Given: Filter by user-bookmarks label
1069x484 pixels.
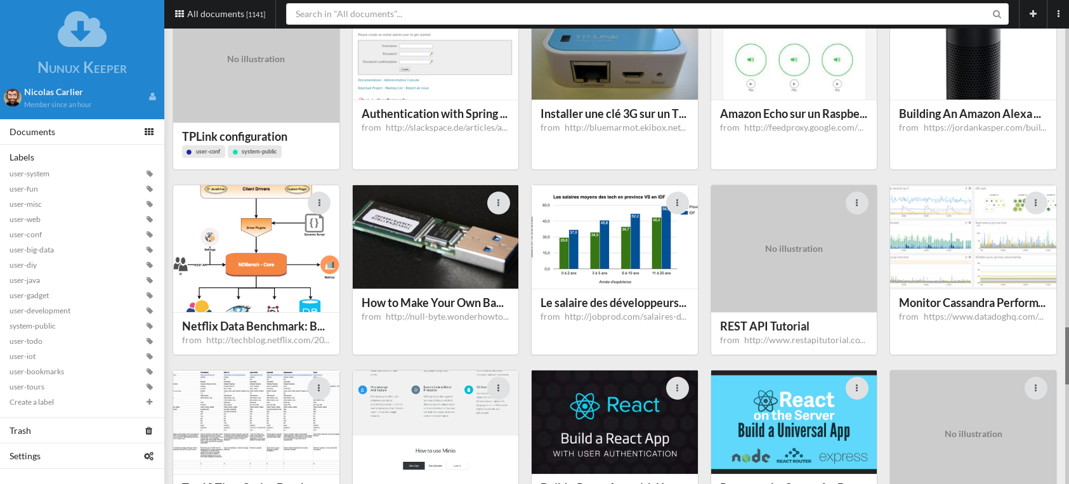Looking at the screenshot, I should click(x=37, y=372).
